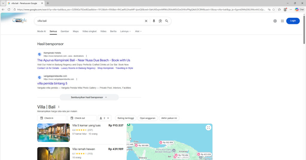The width and height of the screenshot is (306, 160).
Task: Switch to the Gambar tab
Action: (65, 31)
